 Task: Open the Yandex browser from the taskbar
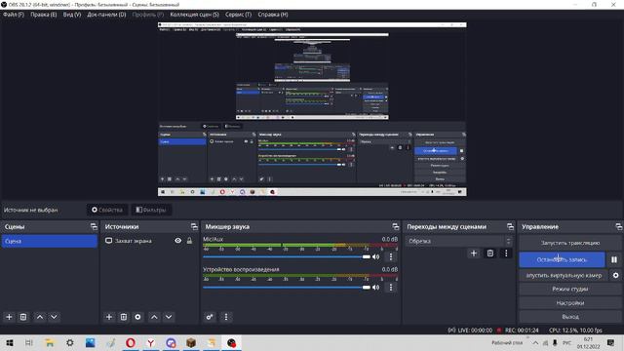[x=151, y=342]
